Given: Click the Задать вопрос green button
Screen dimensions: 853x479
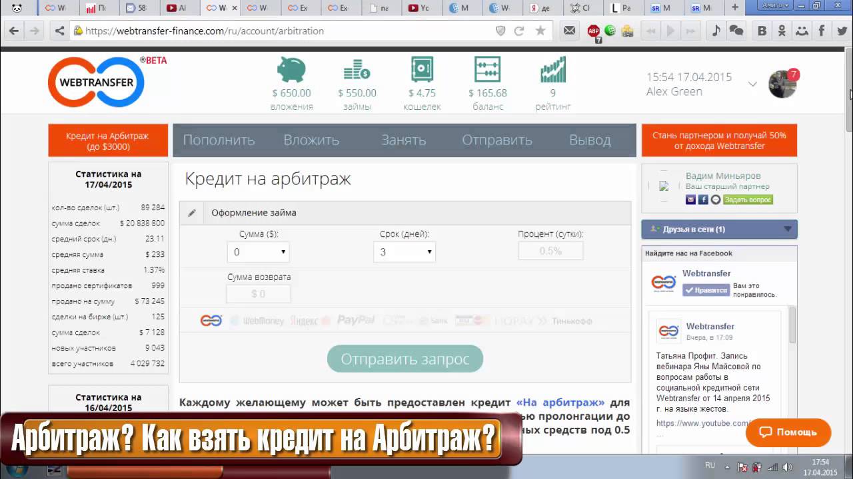Looking at the screenshot, I should click(748, 200).
